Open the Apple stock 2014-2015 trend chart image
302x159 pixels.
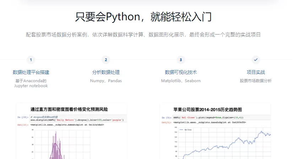[215, 131]
